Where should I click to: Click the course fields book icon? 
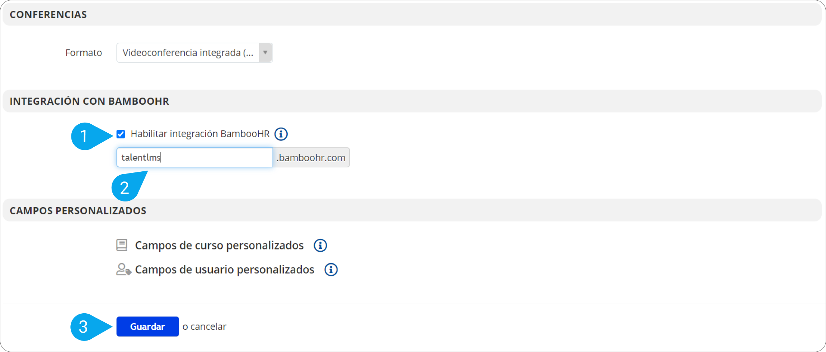(x=122, y=245)
